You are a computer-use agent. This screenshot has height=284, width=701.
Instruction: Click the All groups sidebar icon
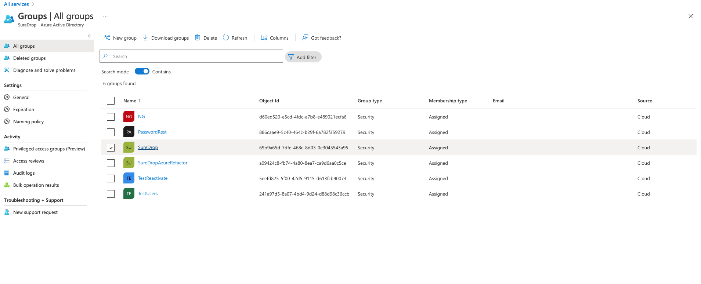[x=7, y=46]
